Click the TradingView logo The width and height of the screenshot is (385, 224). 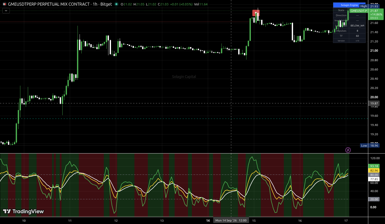(x=23, y=211)
